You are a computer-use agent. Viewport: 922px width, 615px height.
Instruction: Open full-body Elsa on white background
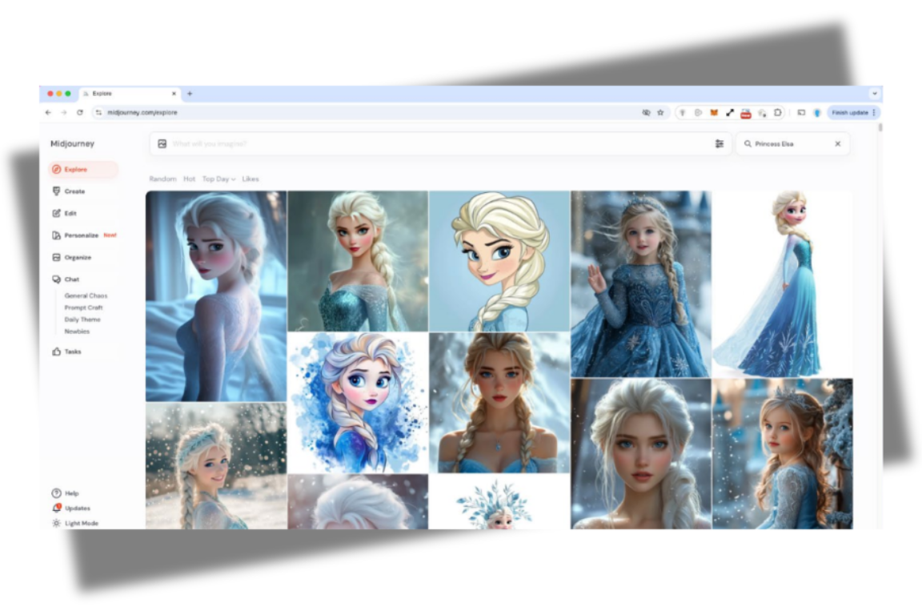(x=783, y=283)
